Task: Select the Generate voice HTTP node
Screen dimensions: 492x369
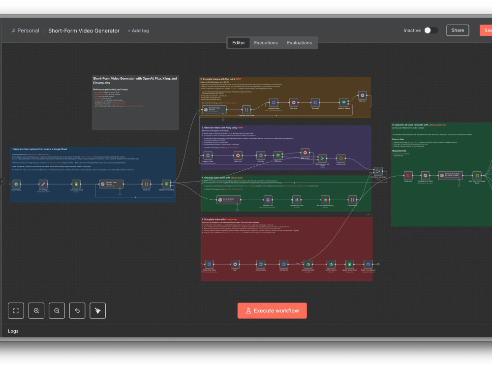Action: point(268,200)
